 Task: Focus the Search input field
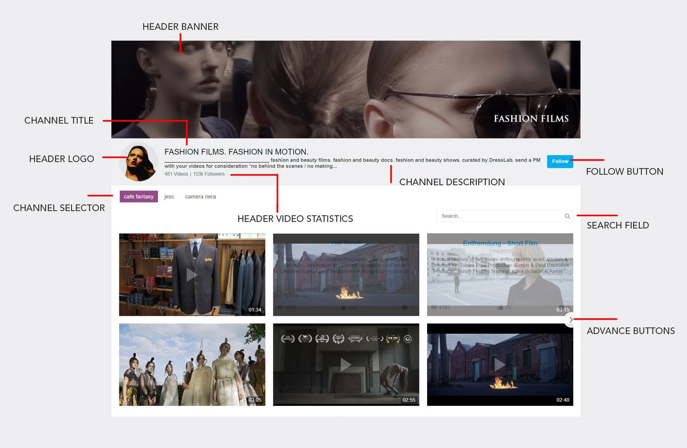tap(505, 216)
